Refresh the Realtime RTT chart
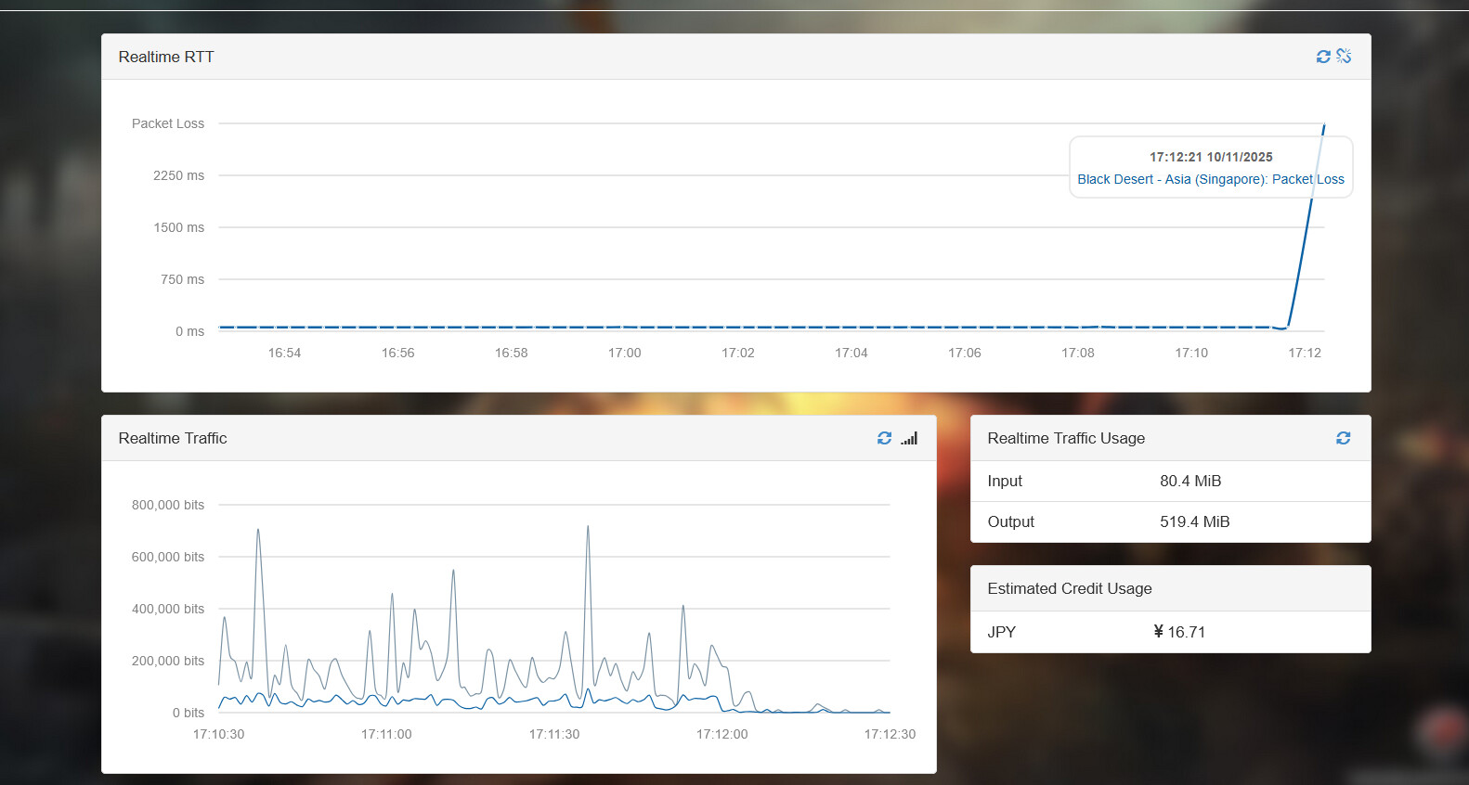Screen dimensions: 1469x785 (x=1323, y=57)
